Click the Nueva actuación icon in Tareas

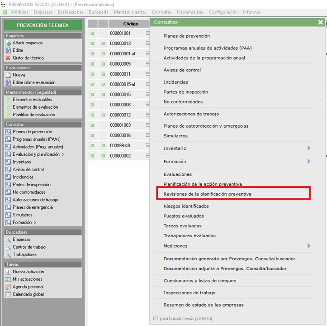8,272
